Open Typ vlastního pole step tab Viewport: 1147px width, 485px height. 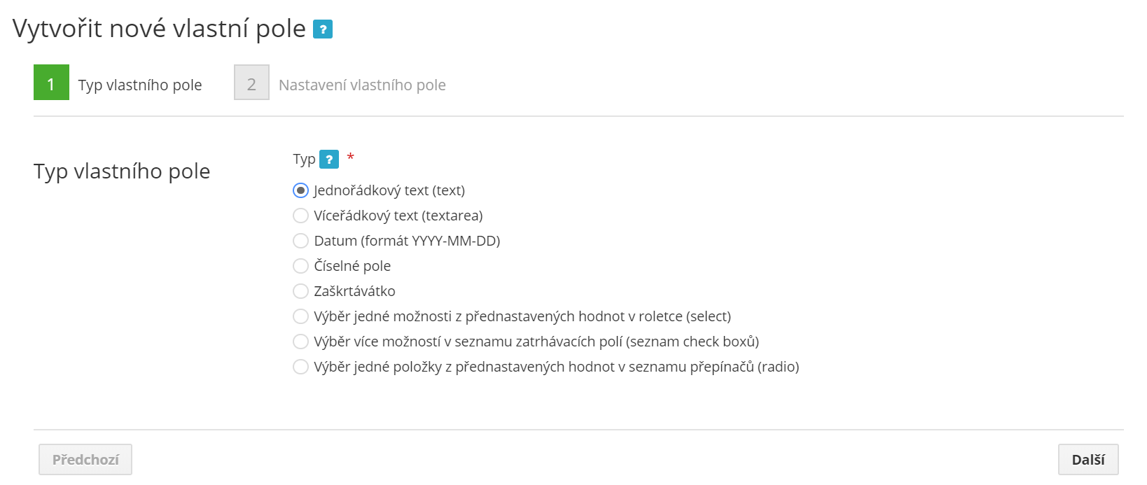(x=140, y=85)
